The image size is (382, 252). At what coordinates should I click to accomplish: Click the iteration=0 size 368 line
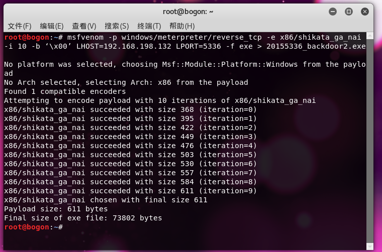pyautogui.click(x=130, y=109)
